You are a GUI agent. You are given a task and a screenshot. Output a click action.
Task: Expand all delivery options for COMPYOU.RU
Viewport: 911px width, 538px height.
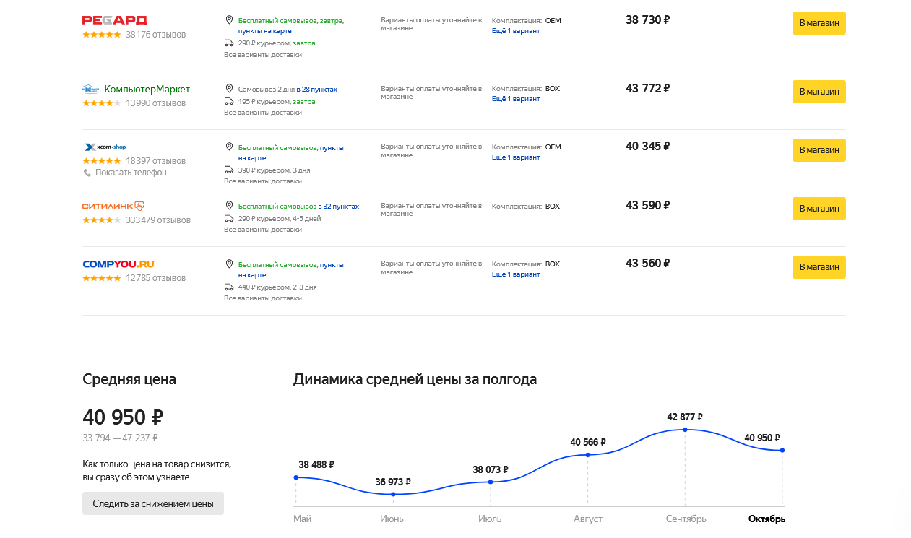point(262,299)
